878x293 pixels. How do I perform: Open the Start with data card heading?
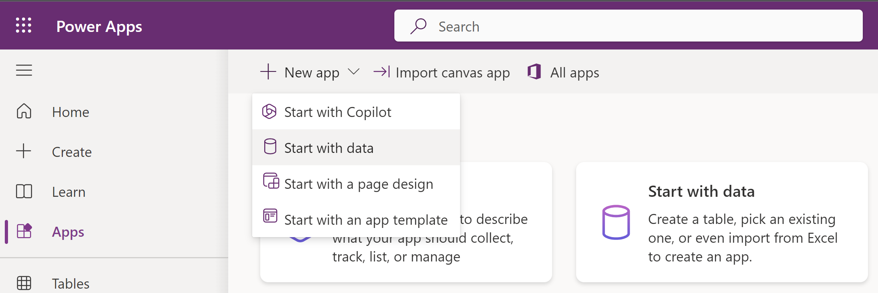701,192
